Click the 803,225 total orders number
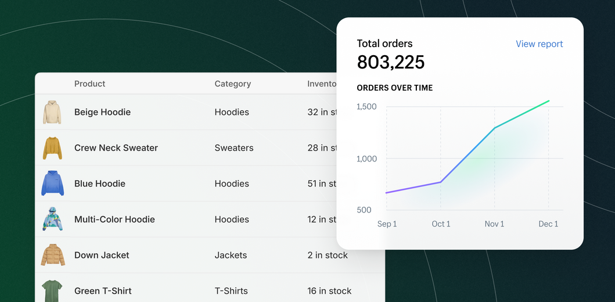 (x=391, y=62)
